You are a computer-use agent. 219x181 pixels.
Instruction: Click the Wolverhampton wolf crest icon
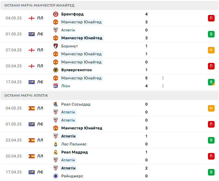coord(56,70)
